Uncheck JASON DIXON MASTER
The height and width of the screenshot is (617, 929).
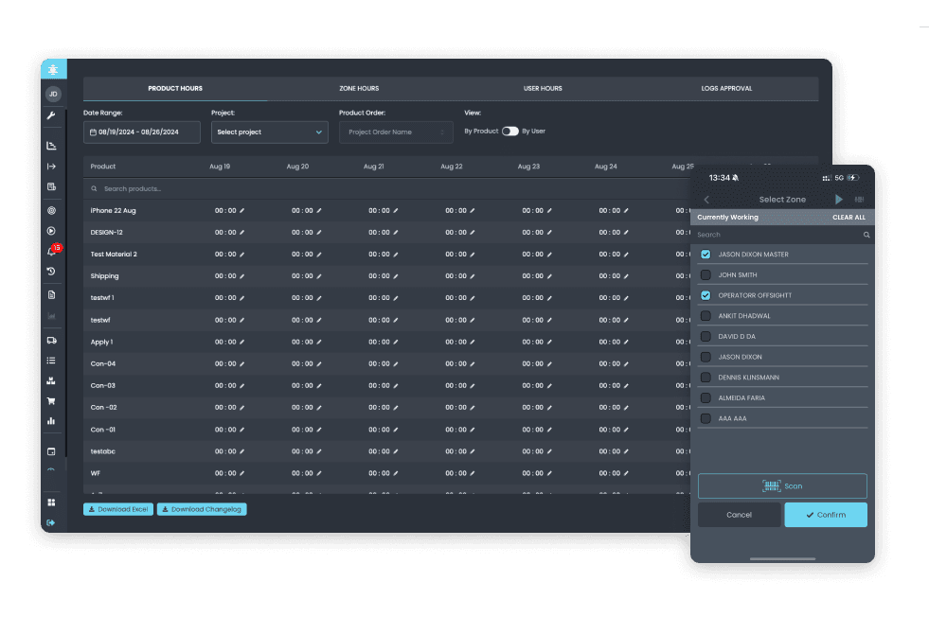[x=706, y=254]
